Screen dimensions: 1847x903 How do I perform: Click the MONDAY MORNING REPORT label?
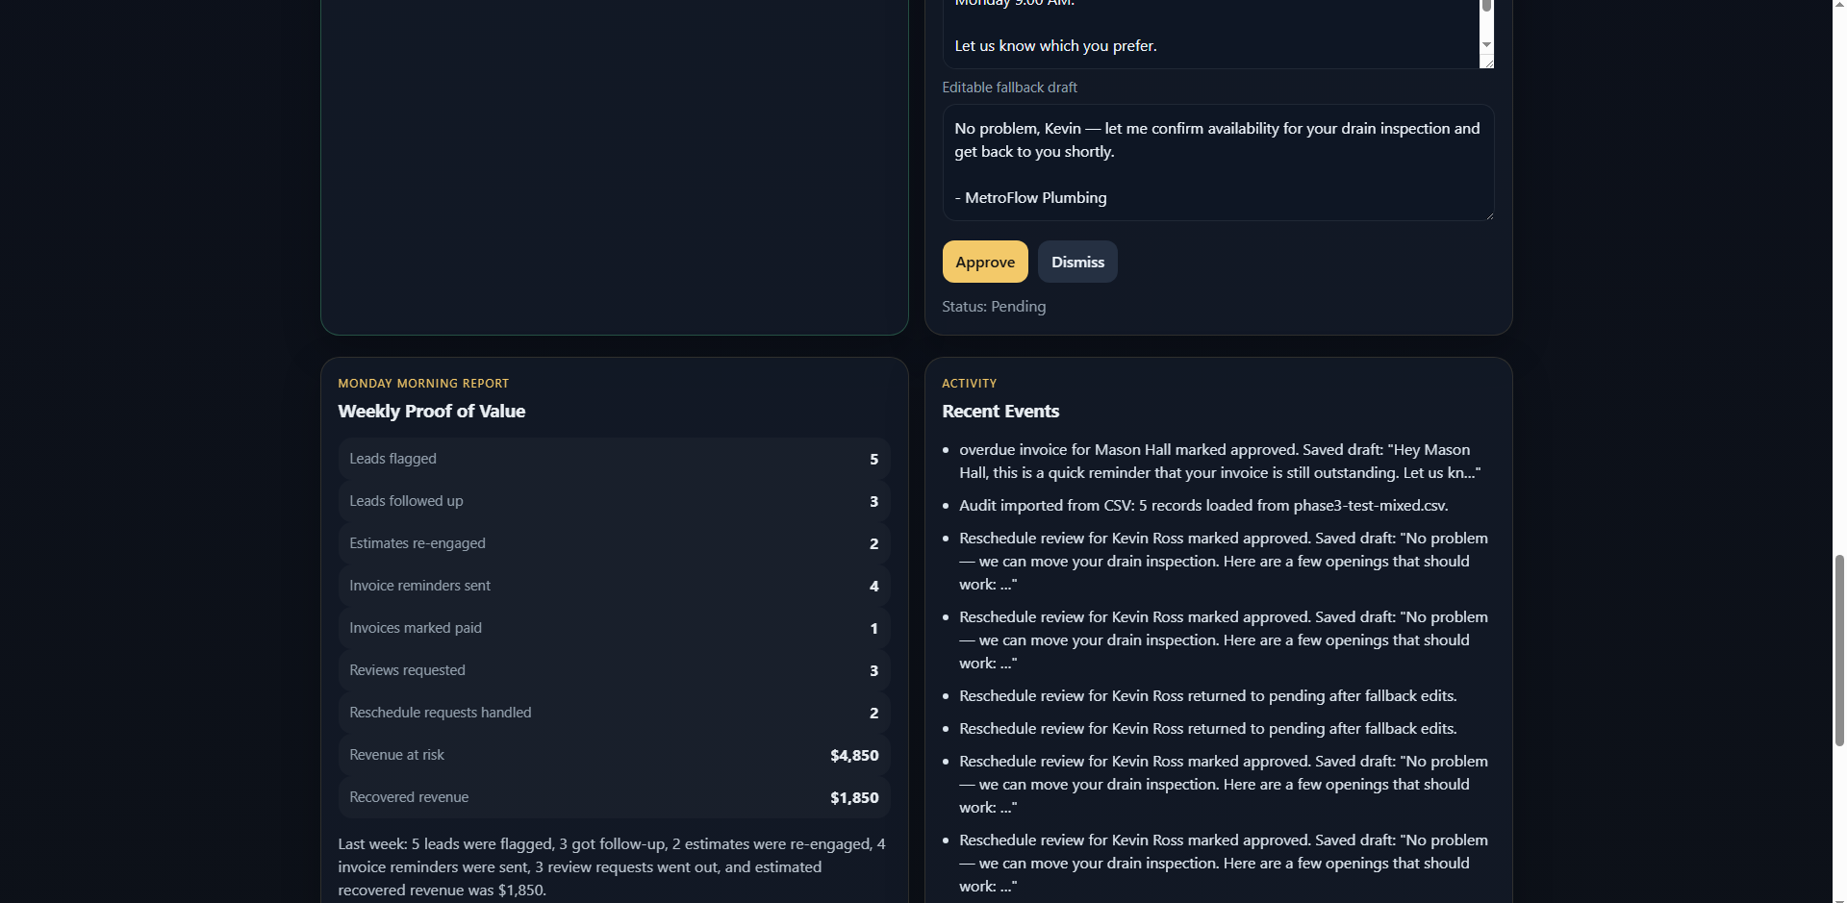coord(423,383)
